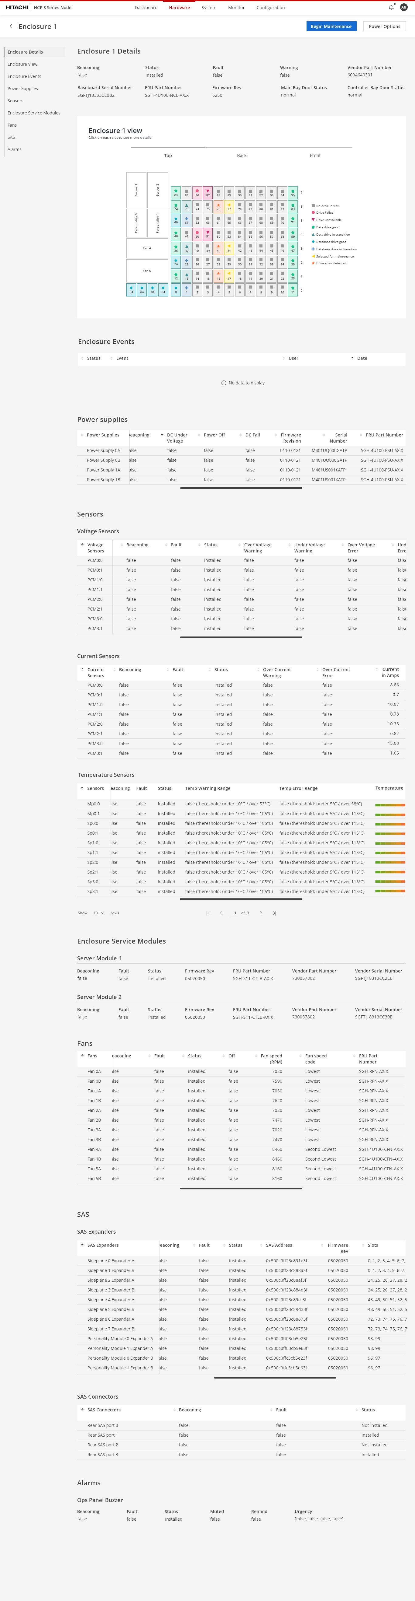
Task: Select drive slot 61 in the enclosure view
Action: coord(187,220)
